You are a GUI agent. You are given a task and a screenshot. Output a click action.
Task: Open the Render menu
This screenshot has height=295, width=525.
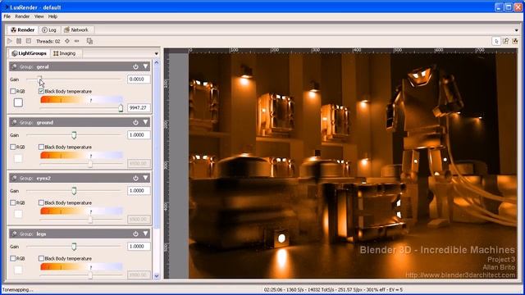(x=22, y=16)
